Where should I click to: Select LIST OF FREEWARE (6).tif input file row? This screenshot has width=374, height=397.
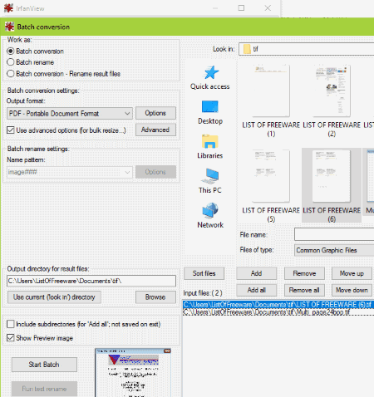click(278, 305)
